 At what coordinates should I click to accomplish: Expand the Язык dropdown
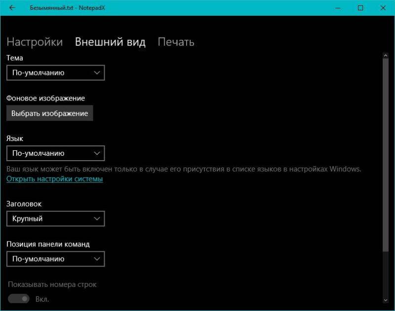click(x=55, y=153)
